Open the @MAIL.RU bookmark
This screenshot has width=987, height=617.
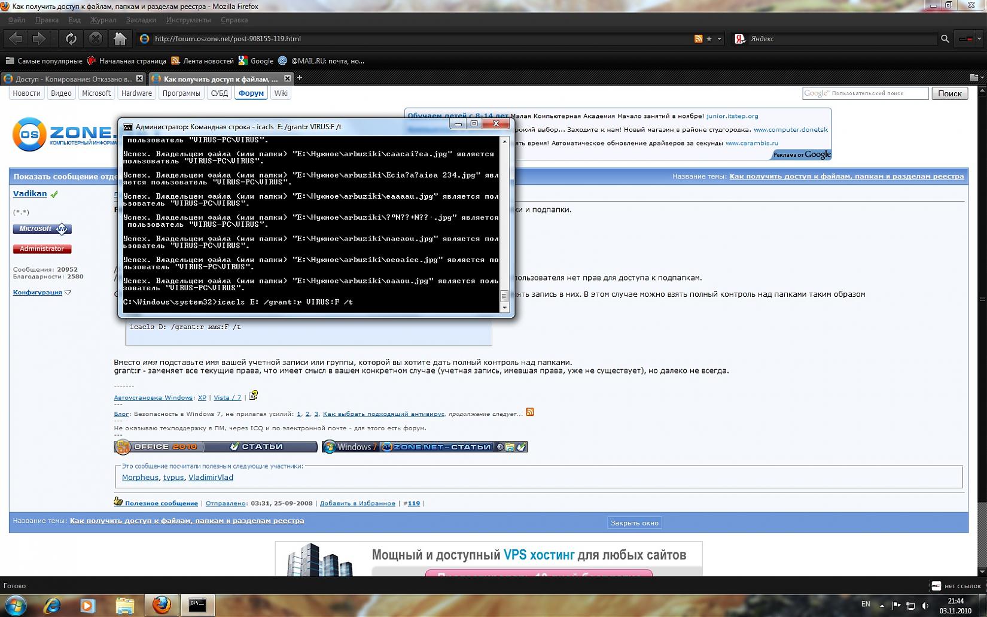[x=321, y=61]
